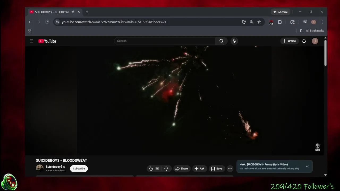
Task: Click the YouTube search magnifier button
Action: coord(221,41)
